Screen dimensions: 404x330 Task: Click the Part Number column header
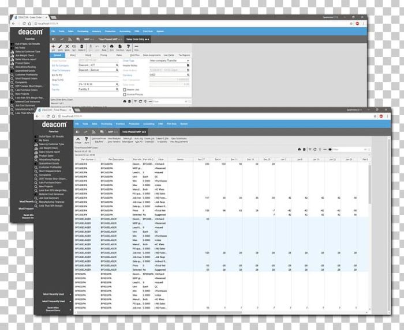click(x=87, y=160)
